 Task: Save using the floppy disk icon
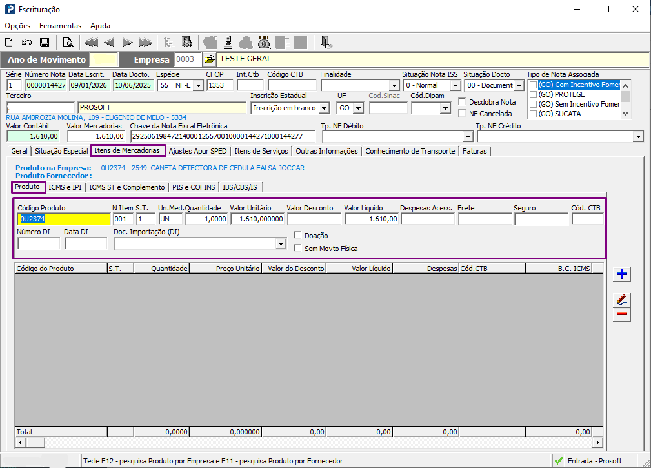[x=45, y=43]
